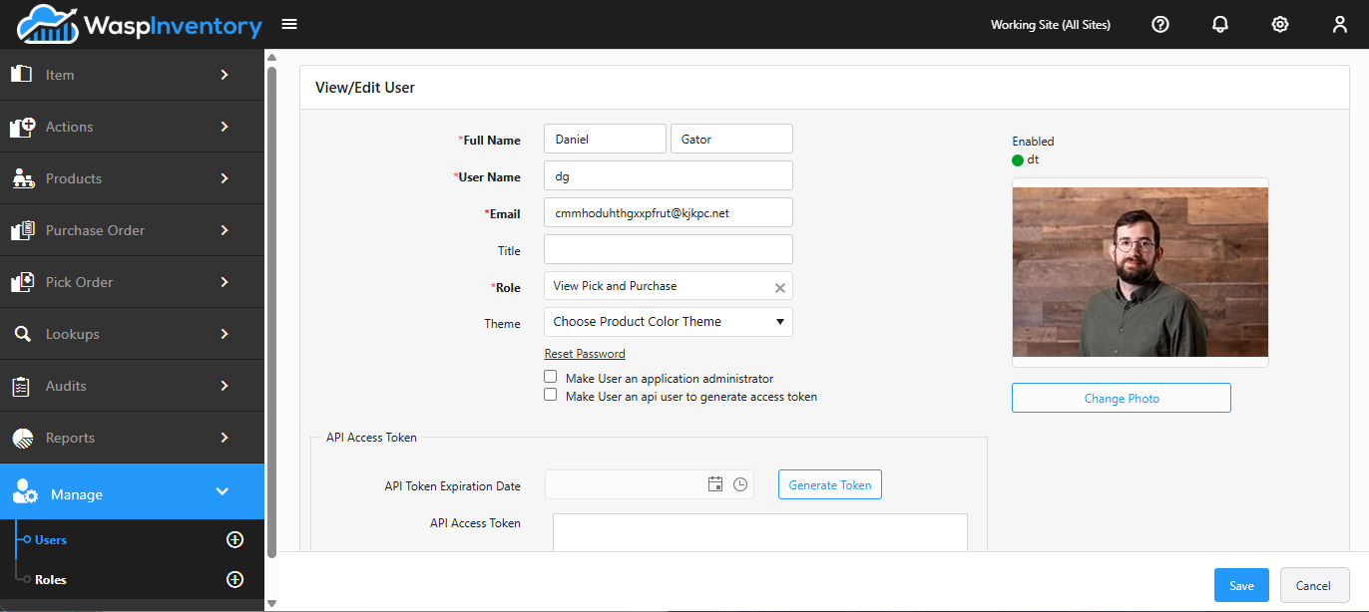Open the Purchase Order menu
Screen dimensions: 1369x612
[132, 230]
